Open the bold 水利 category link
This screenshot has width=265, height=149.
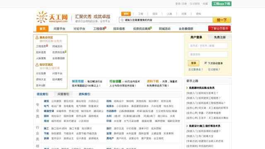pyautogui.click(x=109, y=116)
